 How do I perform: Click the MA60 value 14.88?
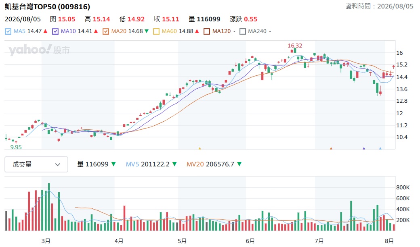pos(186,31)
